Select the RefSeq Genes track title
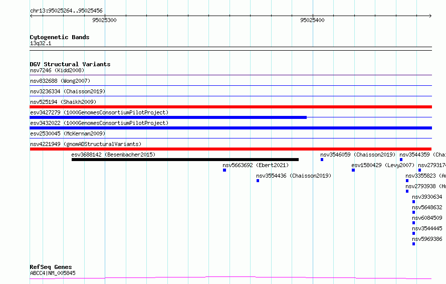The width and height of the screenshot is (446, 284). pyautogui.click(x=51, y=267)
